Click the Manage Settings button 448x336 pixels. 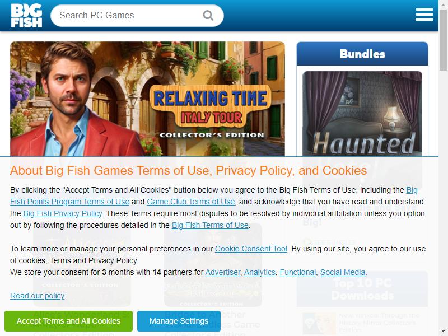pyautogui.click(x=179, y=321)
